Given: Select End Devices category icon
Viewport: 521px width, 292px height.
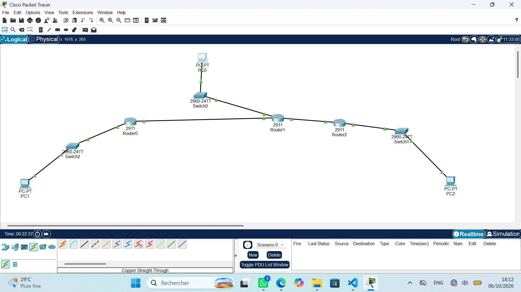Looking at the screenshot, I should [15, 247].
